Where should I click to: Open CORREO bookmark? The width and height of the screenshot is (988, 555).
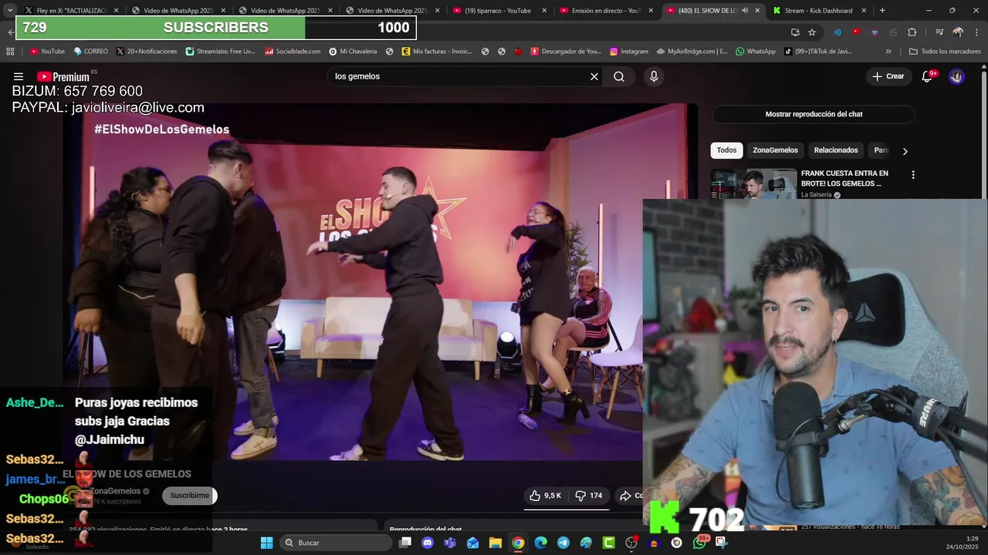coord(90,52)
